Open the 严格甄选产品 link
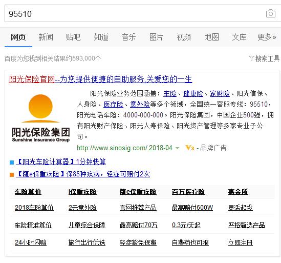The width and height of the screenshot is (281, 263). 247,225
